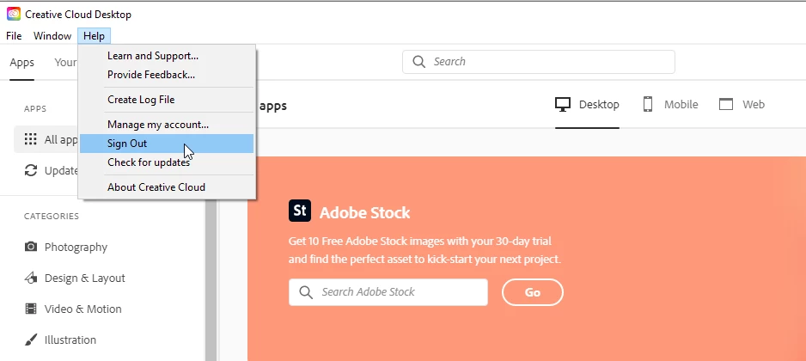Select the Mobile phone icon
Viewport: 806px width, 361px height.
pyautogui.click(x=648, y=104)
